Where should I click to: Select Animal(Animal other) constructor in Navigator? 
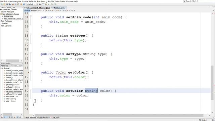14,80
